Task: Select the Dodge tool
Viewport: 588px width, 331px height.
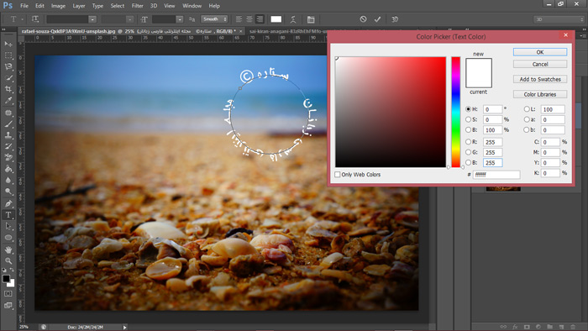Action: click(8, 192)
